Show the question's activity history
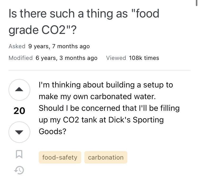This screenshot has height=176, width=199. tap(19, 170)
